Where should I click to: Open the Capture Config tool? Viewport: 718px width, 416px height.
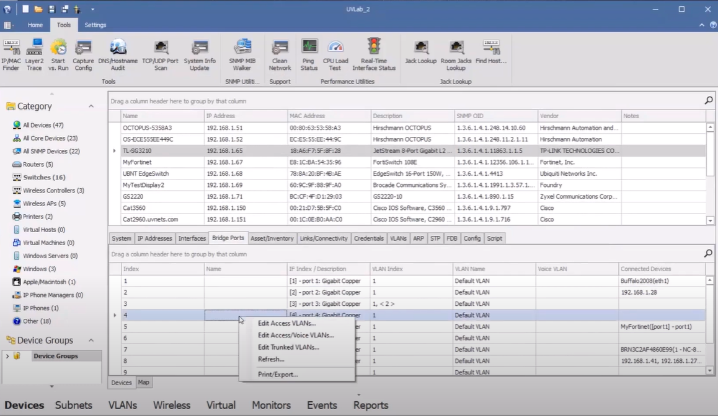[83, 55]
